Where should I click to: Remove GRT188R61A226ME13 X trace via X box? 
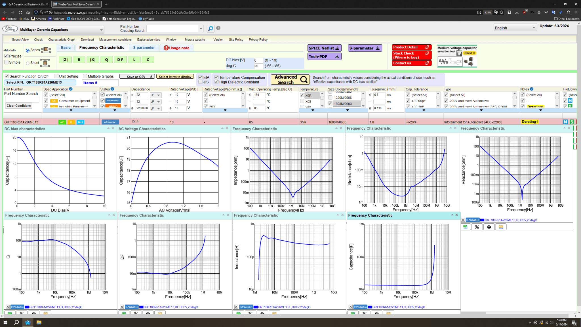pyautogui.click(x=463, y=220)
